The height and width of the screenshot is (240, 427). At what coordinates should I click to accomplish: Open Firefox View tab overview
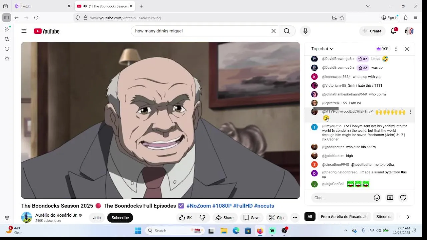(5, 6)
